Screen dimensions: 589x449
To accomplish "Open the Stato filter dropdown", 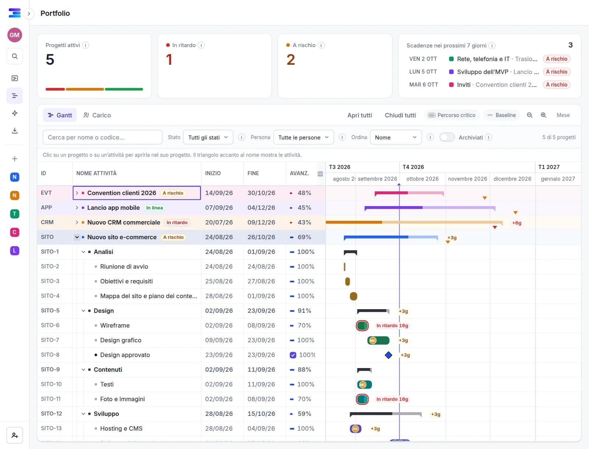I will (208, 137).
